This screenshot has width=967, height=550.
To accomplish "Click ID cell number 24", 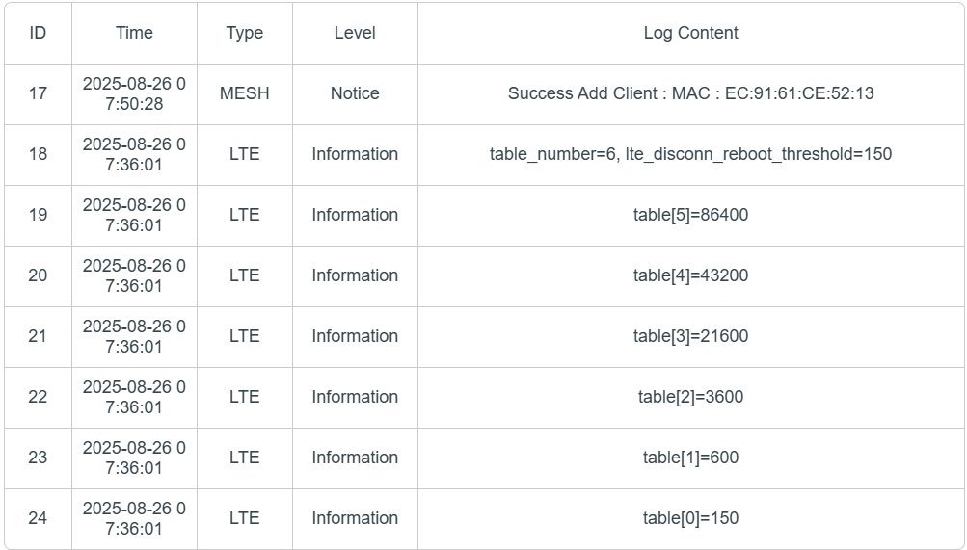I will tap(38, 518).
